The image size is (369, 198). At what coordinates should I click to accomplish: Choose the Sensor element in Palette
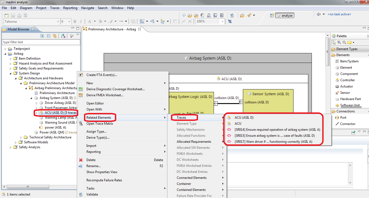coord(345,93)
